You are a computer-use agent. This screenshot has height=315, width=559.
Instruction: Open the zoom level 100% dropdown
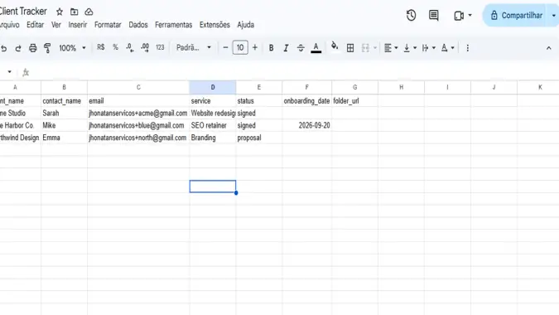[72, 48]
